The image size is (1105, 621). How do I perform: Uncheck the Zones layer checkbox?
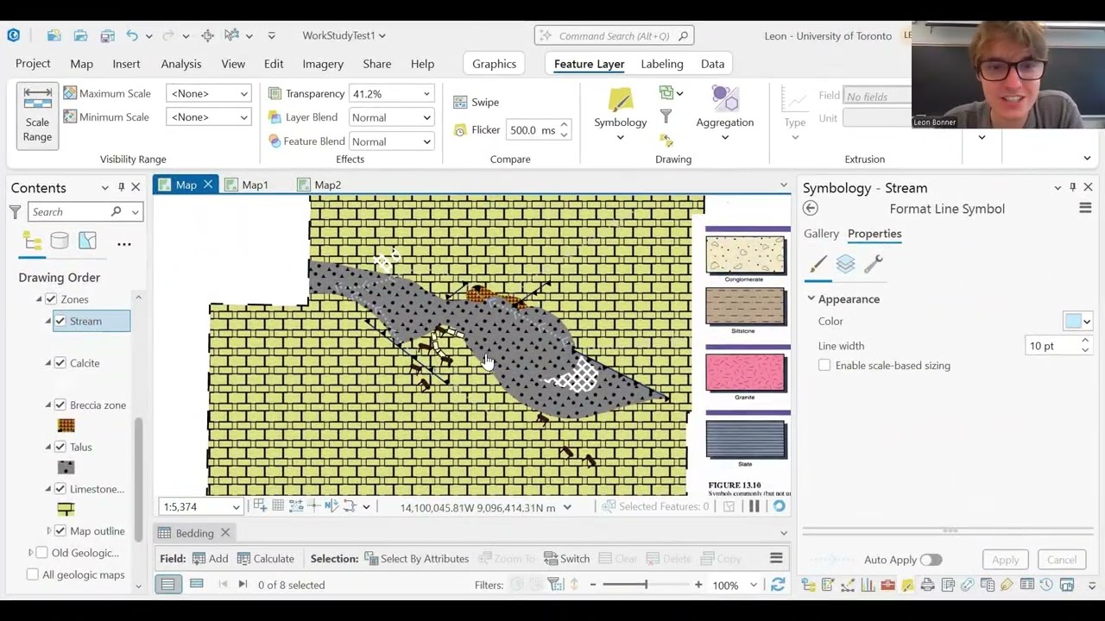tap(51, 299)
